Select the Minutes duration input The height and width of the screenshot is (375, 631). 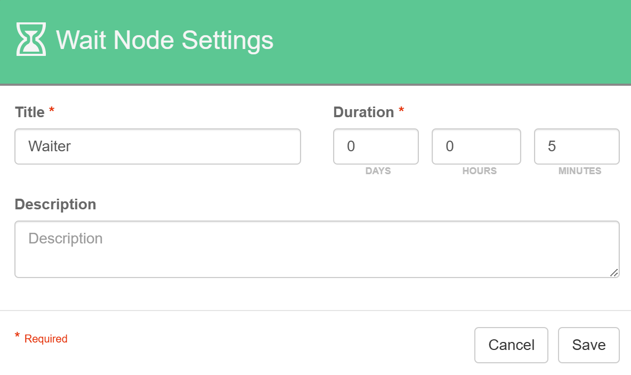pos(577,146)
